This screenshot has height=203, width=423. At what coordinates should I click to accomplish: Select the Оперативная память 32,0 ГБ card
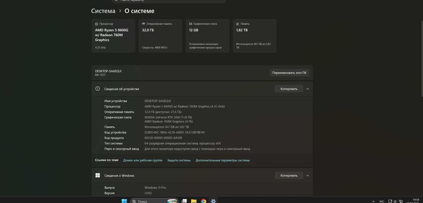(x=160, y=36)
